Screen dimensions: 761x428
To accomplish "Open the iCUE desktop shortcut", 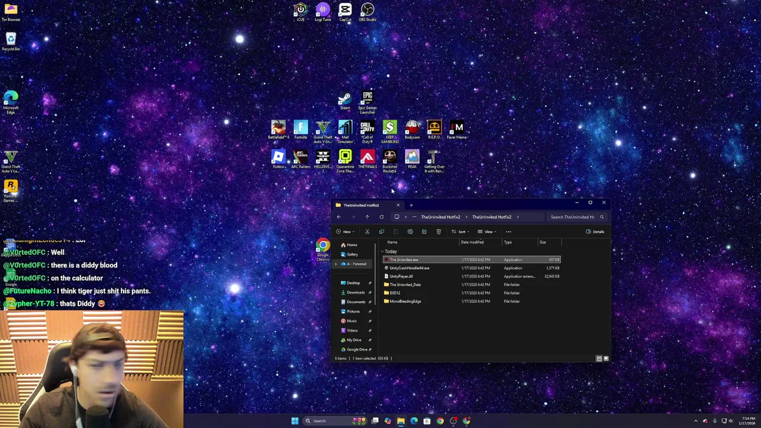I will (301, 12).
